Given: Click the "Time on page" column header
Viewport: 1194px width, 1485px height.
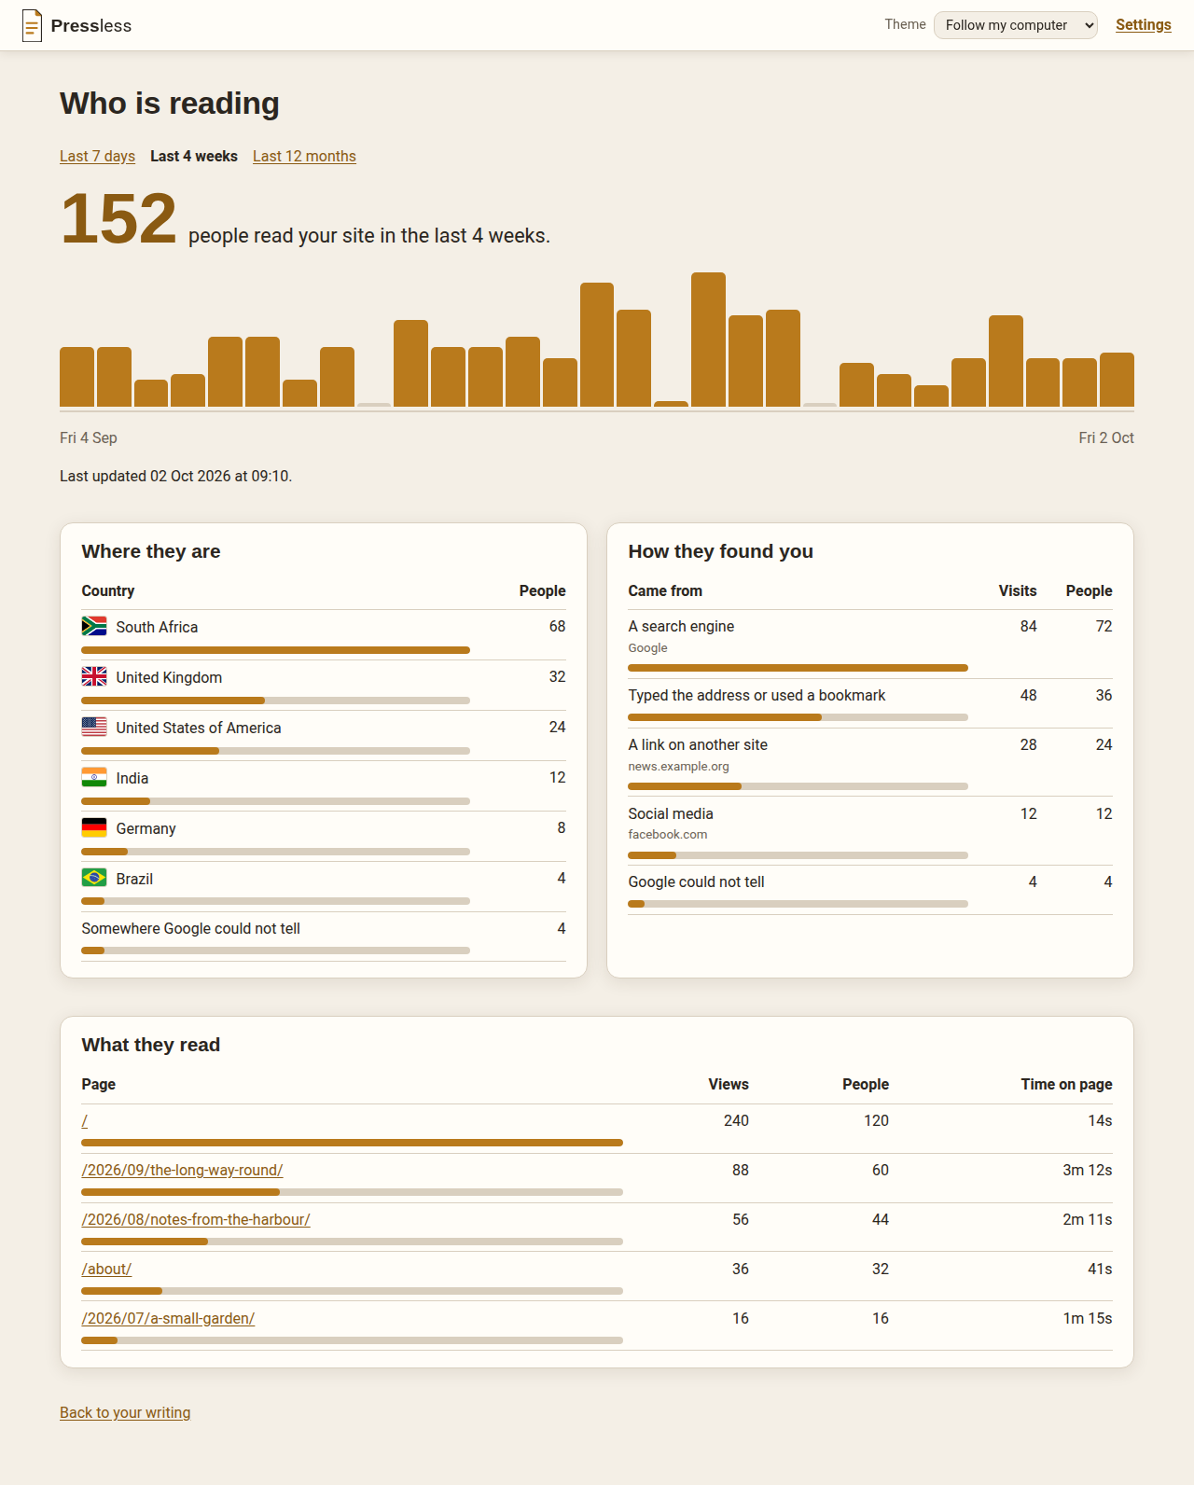Looking at the screenshot, I should point(1066,1084).
